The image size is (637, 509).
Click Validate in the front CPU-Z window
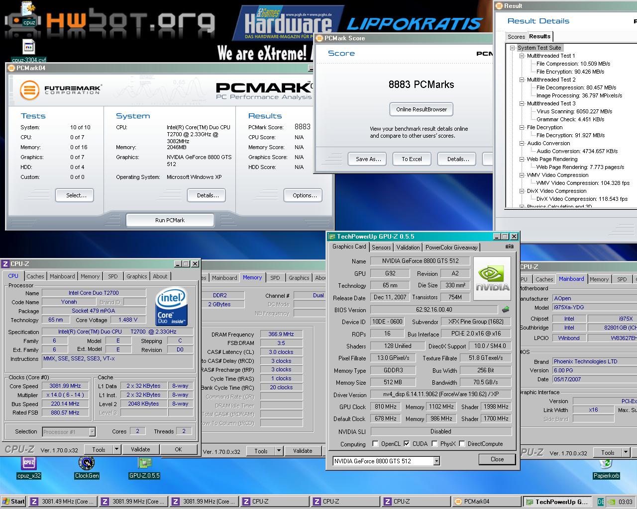(x=140, y=449)
